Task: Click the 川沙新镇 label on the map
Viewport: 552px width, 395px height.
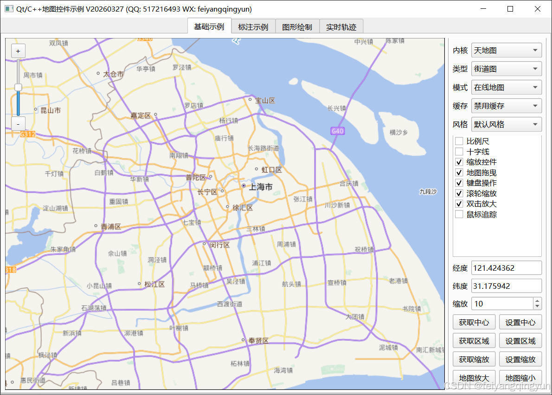Action: (337, 205)
